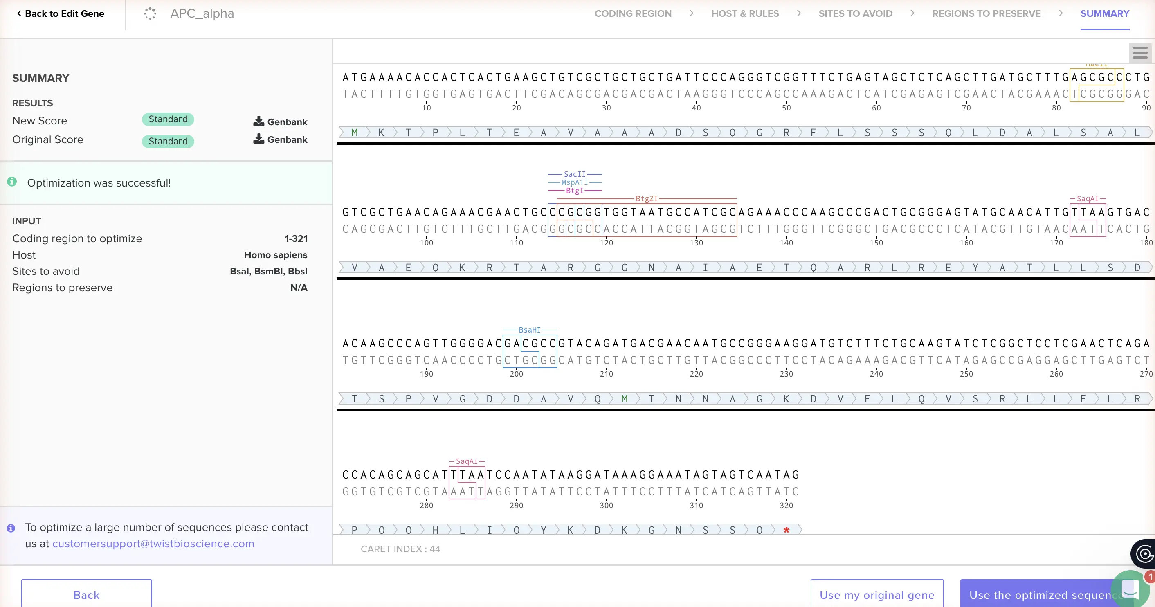
Task: Go to the Coding Region step
Action: point(633,13)
